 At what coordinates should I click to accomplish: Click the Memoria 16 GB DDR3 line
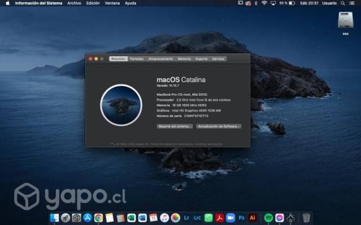[x=181, y=105]
